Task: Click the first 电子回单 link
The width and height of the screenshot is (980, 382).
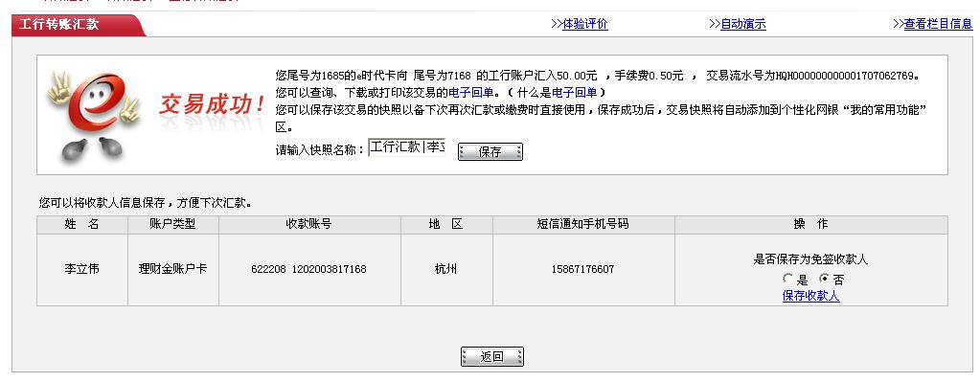Action: pos(470,93)
